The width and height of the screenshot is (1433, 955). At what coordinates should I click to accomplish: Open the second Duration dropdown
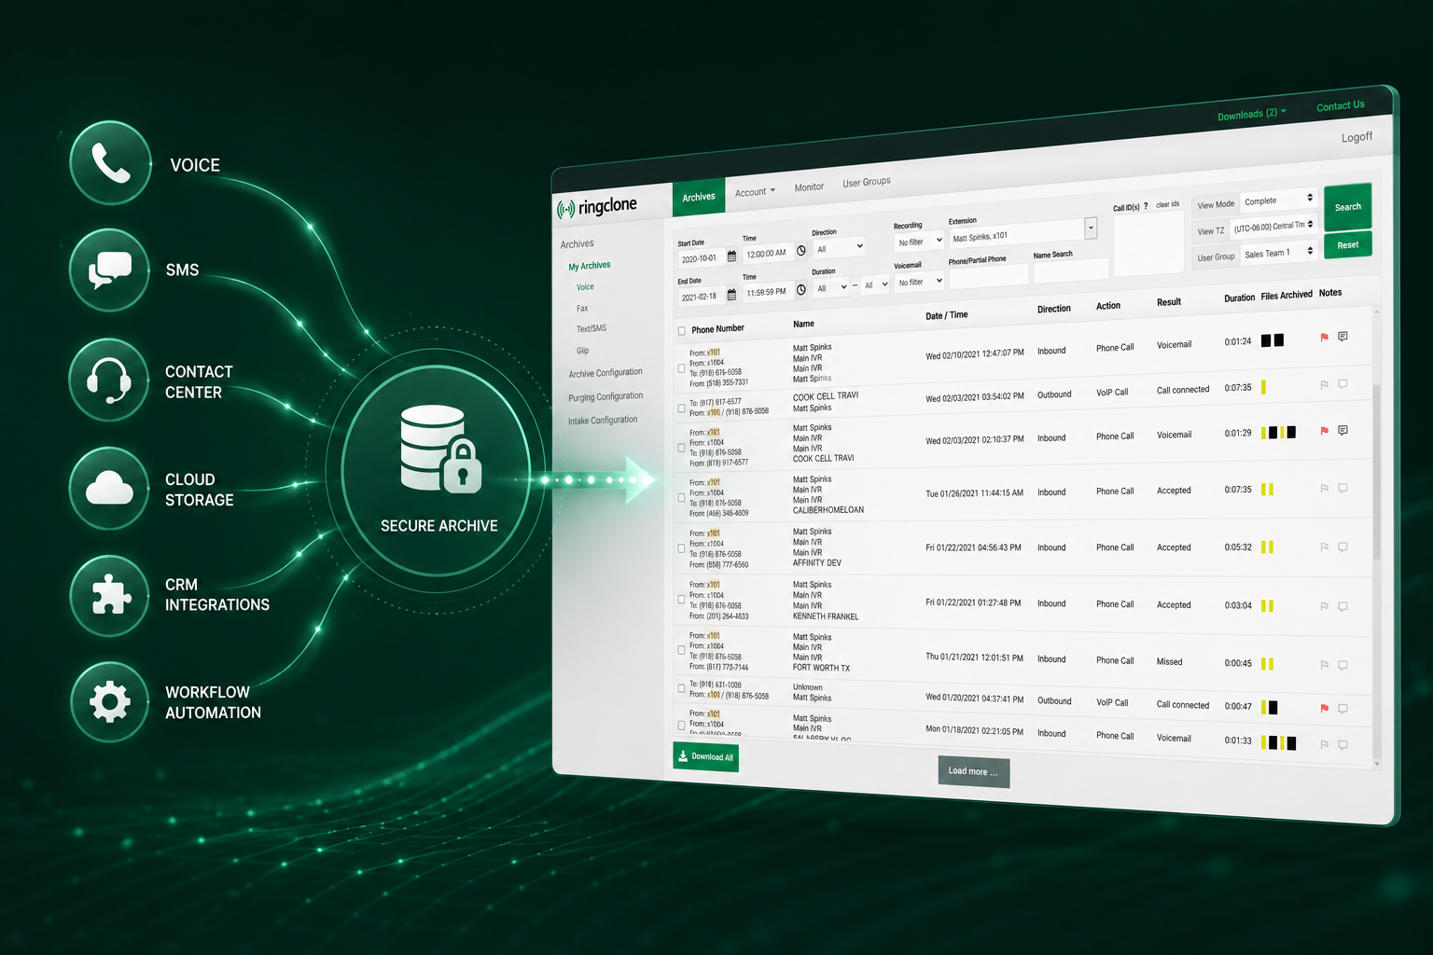click(874, 284)
